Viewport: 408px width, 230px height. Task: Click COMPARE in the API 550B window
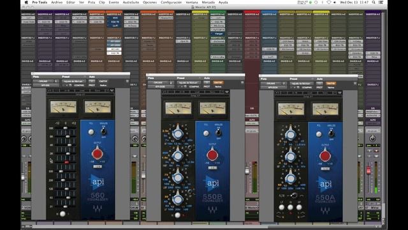[194, 87]
